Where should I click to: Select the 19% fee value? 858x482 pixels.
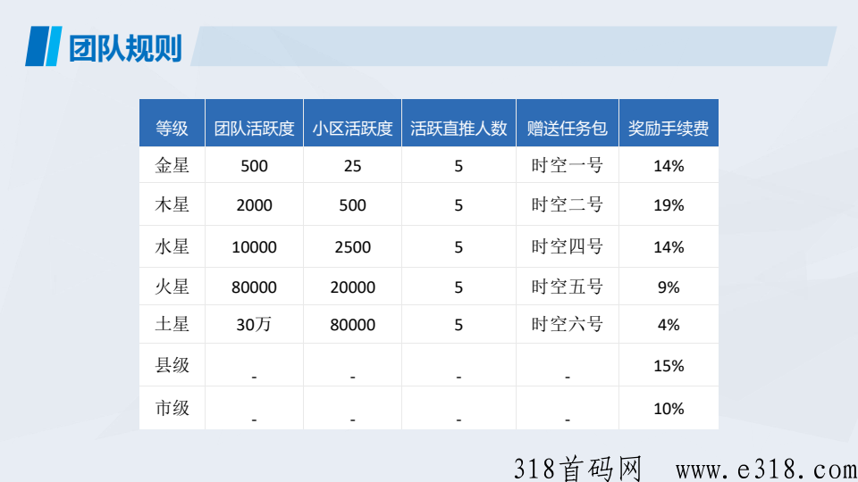click(669, 205)
